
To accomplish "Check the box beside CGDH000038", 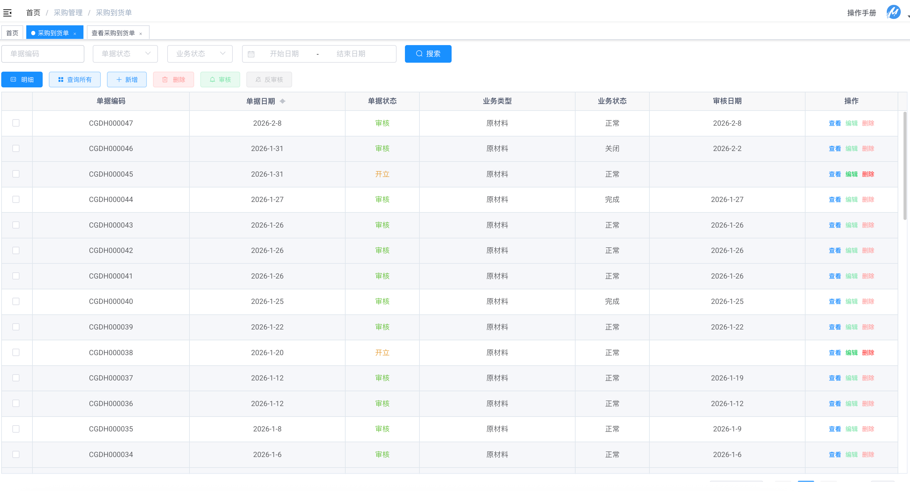I will (16, 352).
